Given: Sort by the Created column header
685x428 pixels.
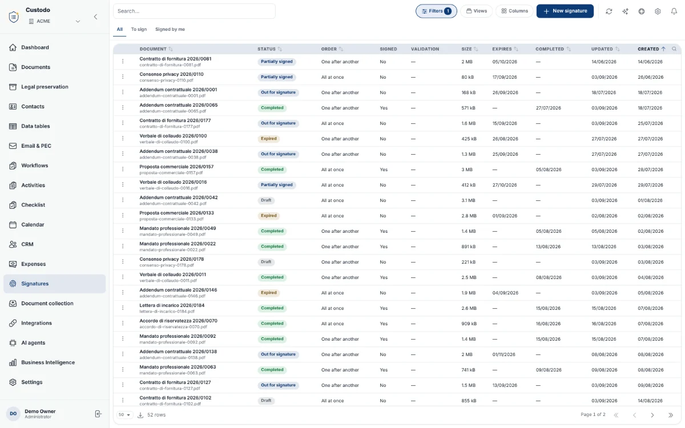Looking at the screenshot, I should click(x=651, y=49).
